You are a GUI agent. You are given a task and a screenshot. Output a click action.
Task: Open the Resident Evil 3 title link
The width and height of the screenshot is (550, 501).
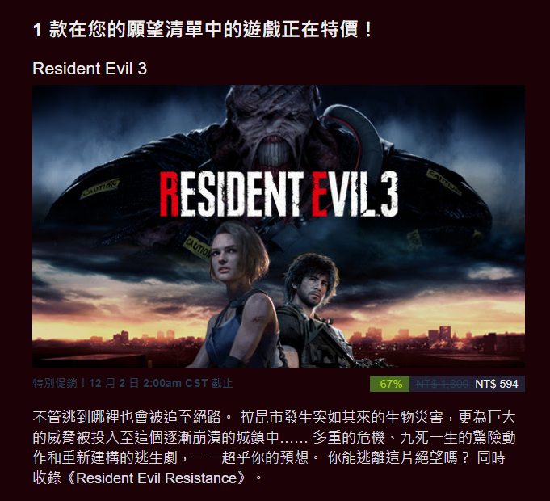point(90,69)
